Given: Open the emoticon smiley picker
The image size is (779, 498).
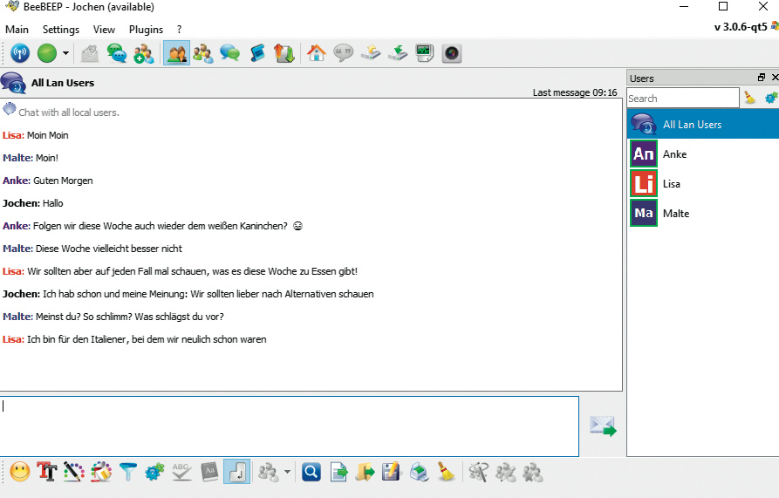Looking at the screenshot, I should point(20,472).
